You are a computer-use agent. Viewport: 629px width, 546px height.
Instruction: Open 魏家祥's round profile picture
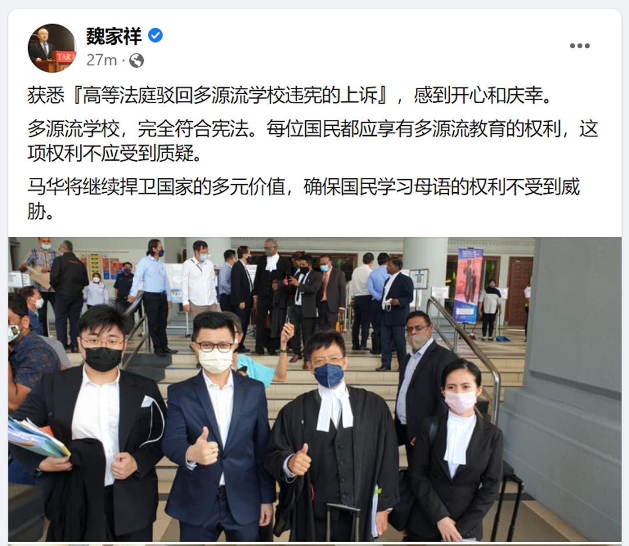point(52,48)
